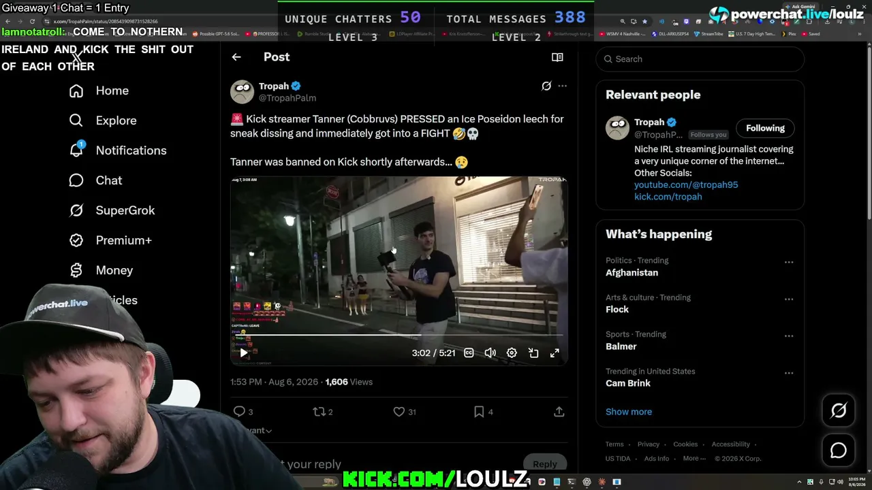Open the post's more options menu

[562, 86]
